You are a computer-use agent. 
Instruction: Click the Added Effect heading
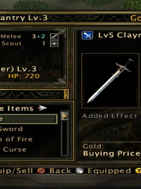point(110,116)
